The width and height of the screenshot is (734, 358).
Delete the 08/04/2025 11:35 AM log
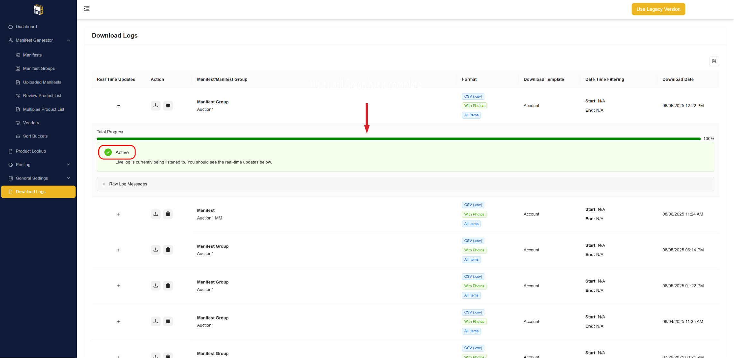(x=168, y=321)
